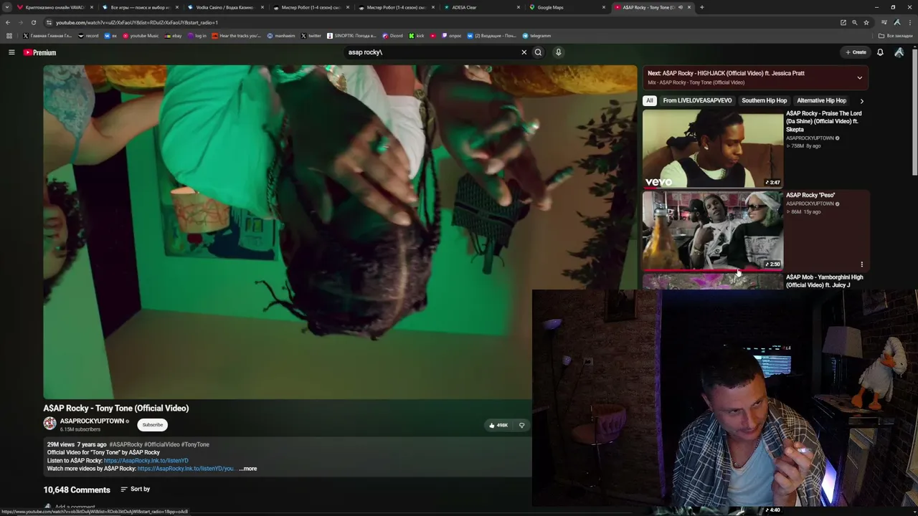
Task: Expand video description with ...more
Action: coord(247,469)
